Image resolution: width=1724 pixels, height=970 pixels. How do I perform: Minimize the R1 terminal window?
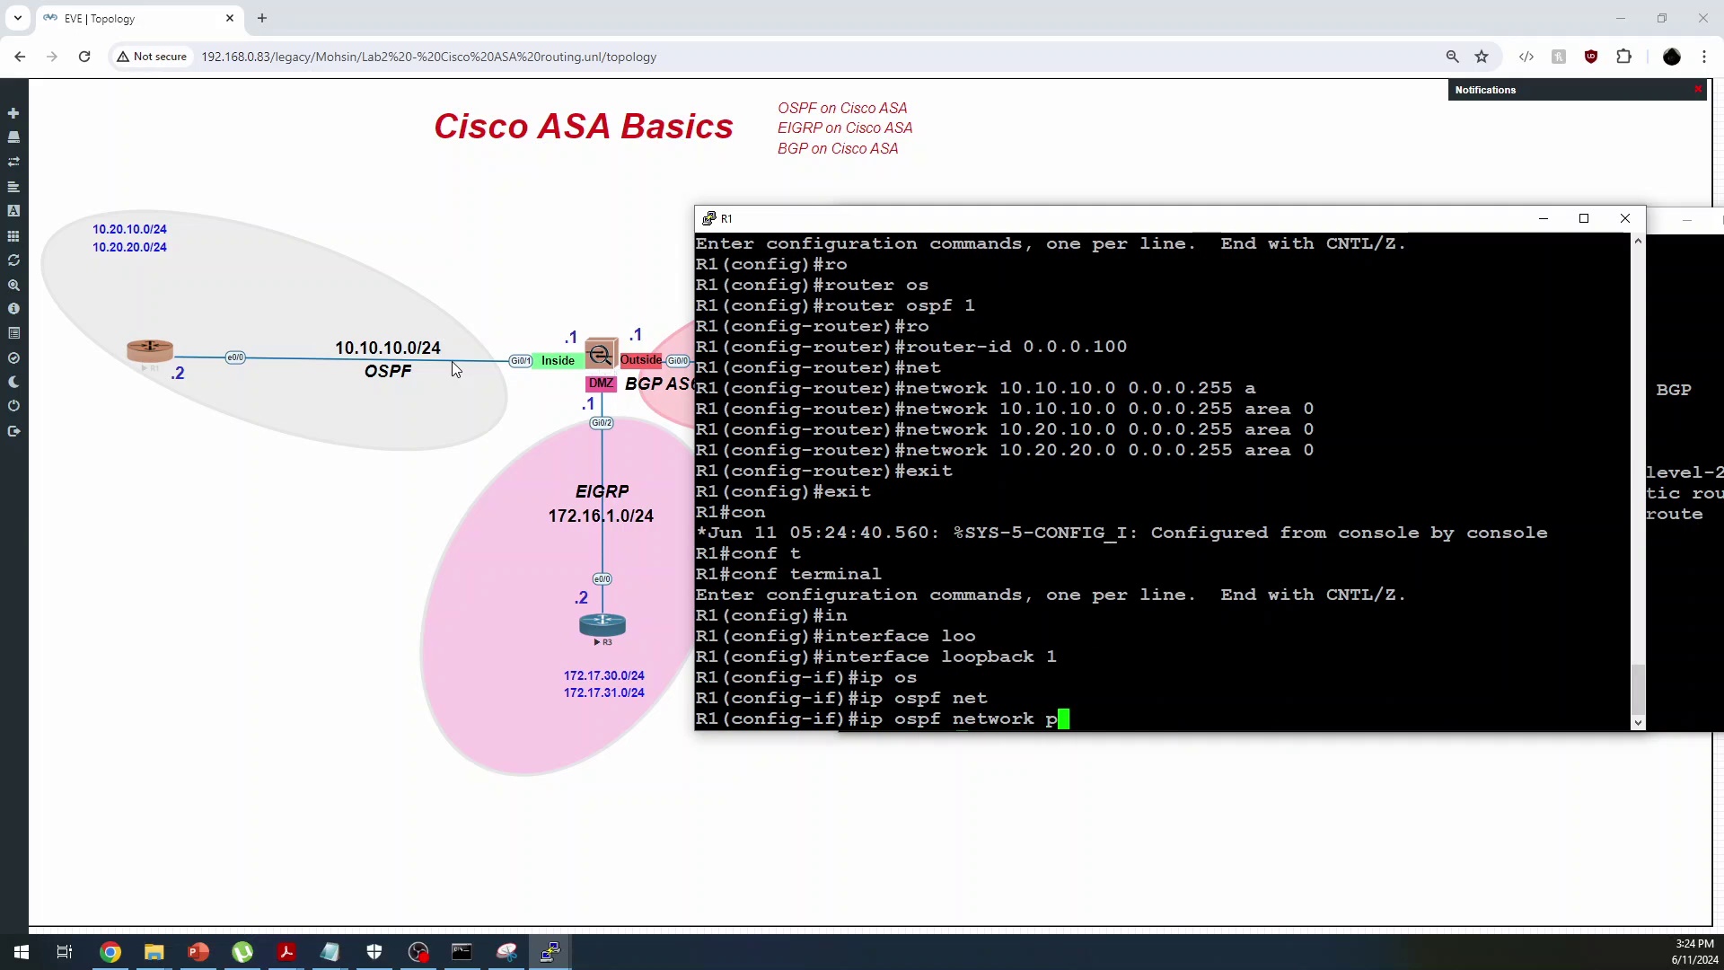pyautogui.click(x=1544, y=218)
